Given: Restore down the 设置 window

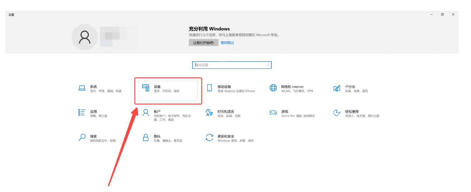Looking at the screenshot, I should 442,15.
